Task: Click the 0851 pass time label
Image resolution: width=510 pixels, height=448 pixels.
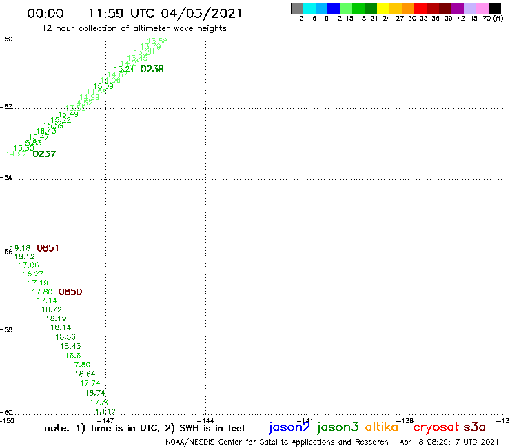Action: coord(48,248)
